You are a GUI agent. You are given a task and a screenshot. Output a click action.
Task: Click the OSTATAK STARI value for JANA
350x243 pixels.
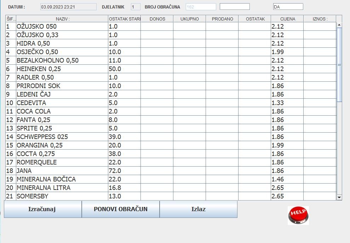pos(125,171)
